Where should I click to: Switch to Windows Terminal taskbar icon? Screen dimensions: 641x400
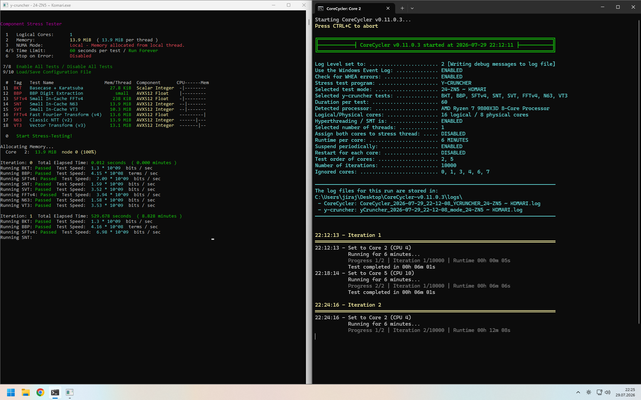[x=55, y=392]
